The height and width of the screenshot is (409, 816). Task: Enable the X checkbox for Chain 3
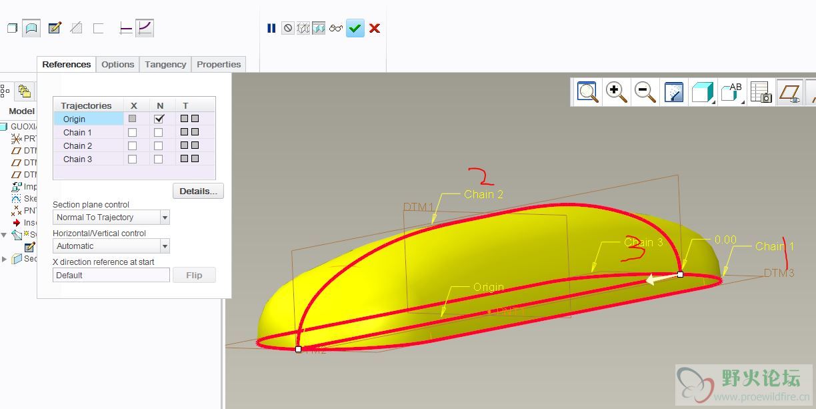click(x=132, y=159)
